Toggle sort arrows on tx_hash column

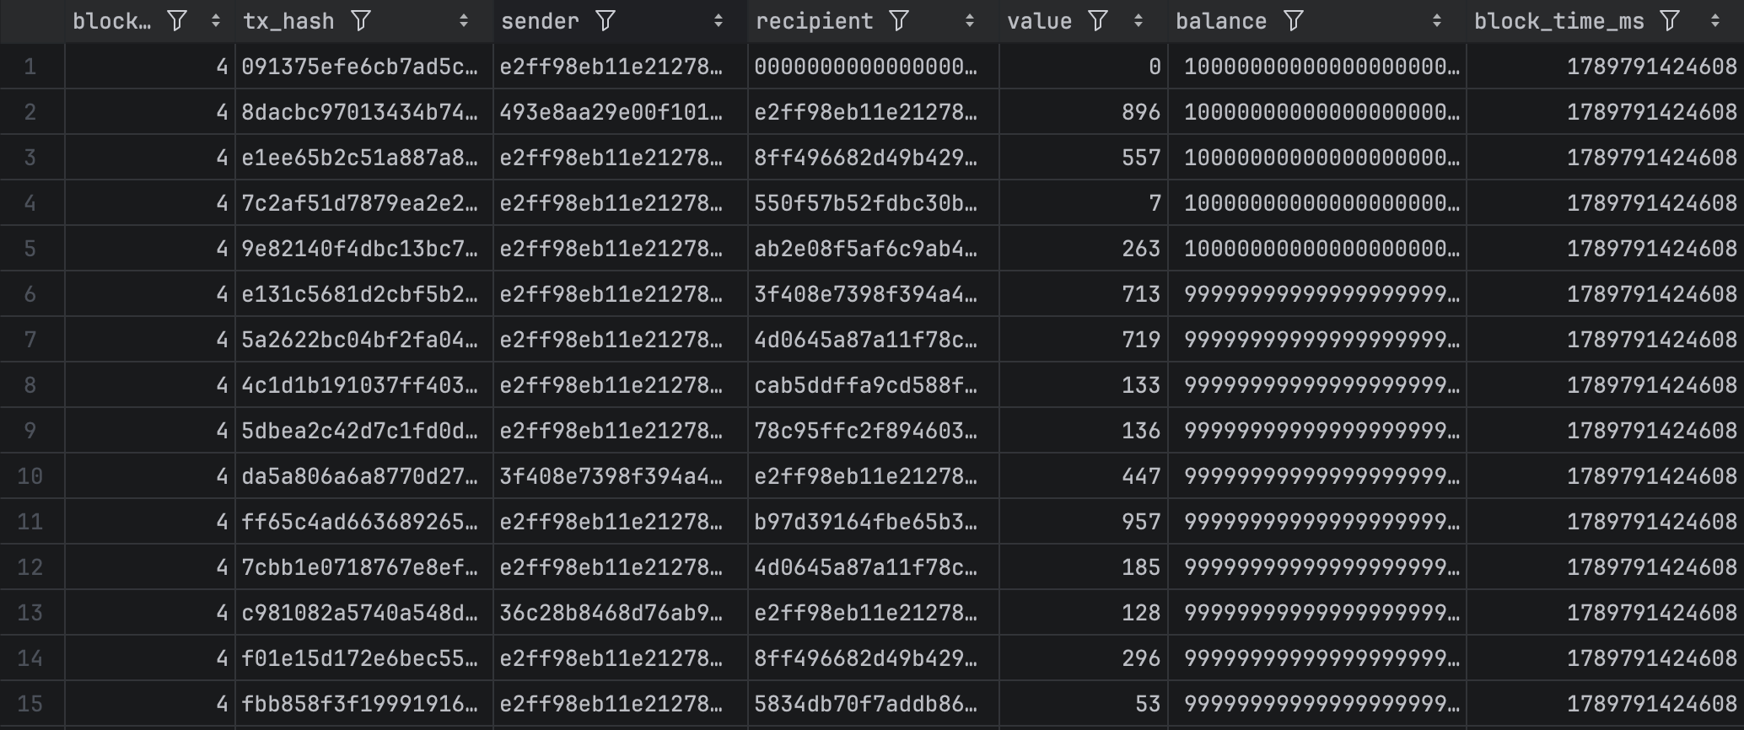(464, 21)
